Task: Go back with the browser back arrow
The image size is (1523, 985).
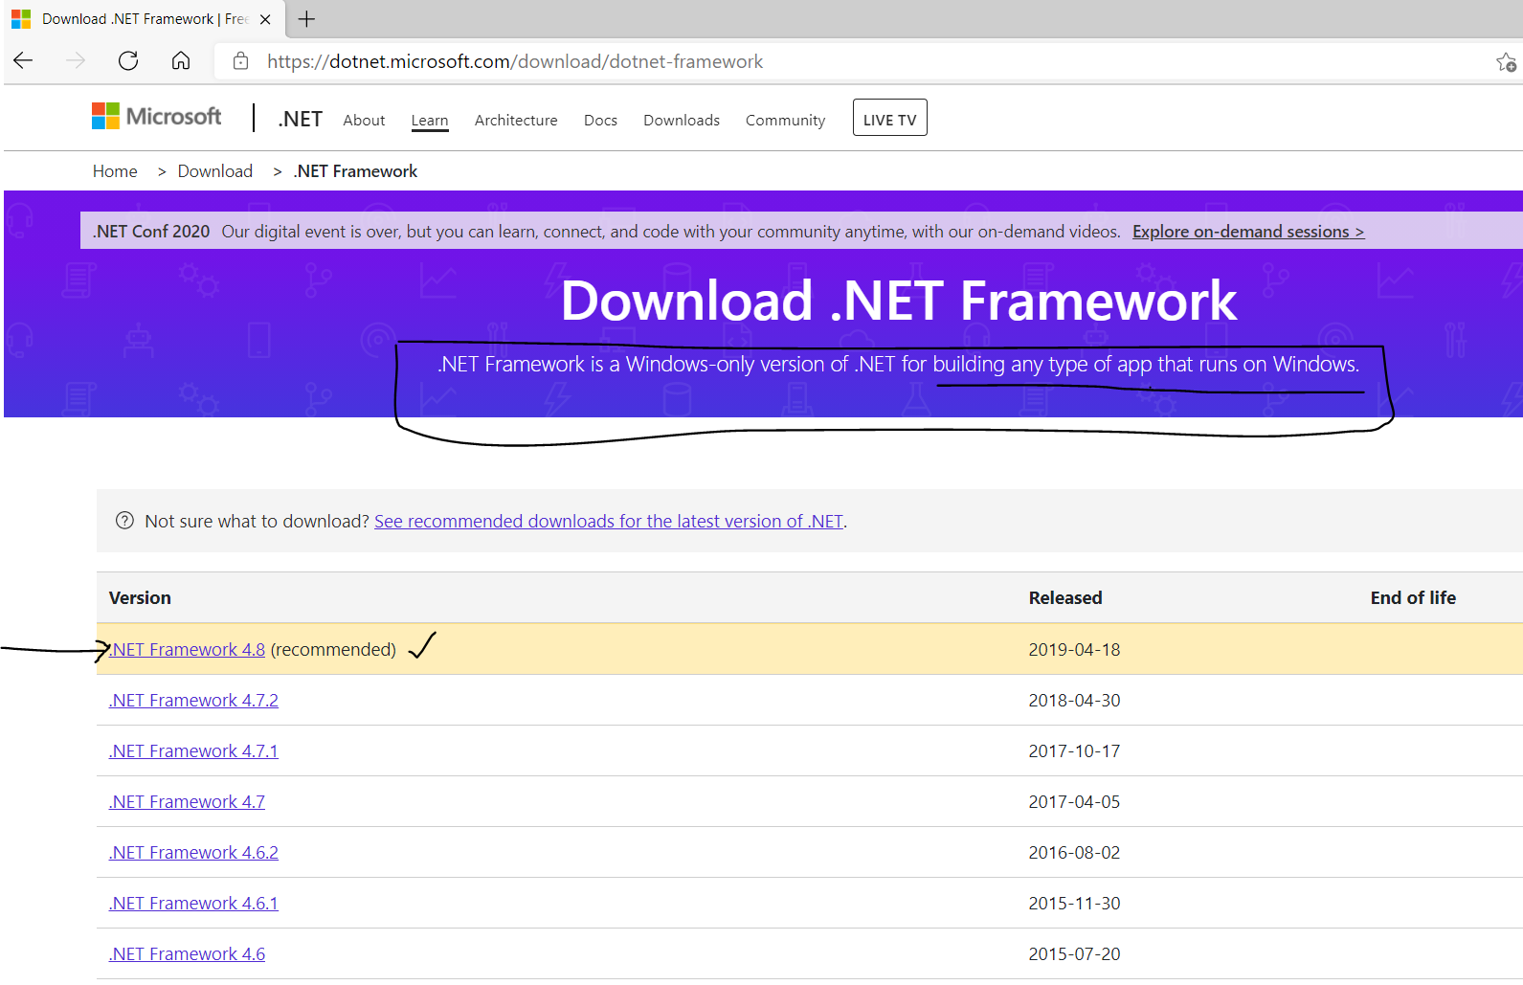Action: click(24, 61)
